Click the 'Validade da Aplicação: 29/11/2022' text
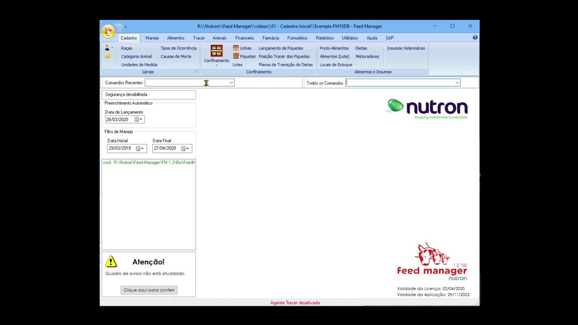The image size is (578, 325). pyautogui.click(x=433, y=295)
